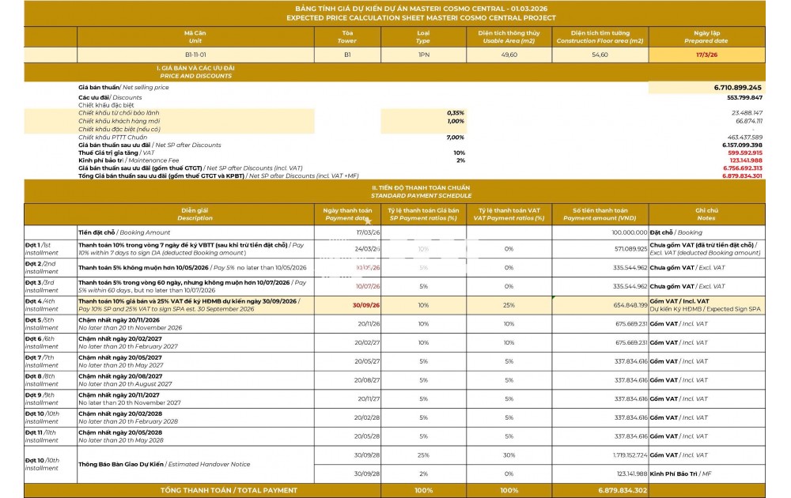Image resolution: width=791 pixels, height=498 pixels.
Task: Click the prepared date cell 17/3/26
Action: click(x=706, y=55)
